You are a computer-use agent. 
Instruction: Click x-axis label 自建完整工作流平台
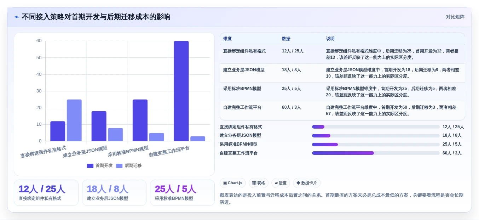tap(169, 151)
